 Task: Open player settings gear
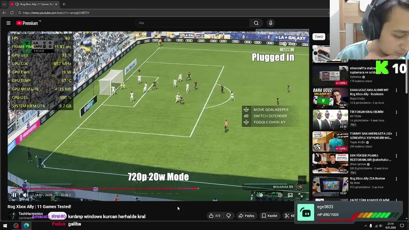click(x=280, y=195)
